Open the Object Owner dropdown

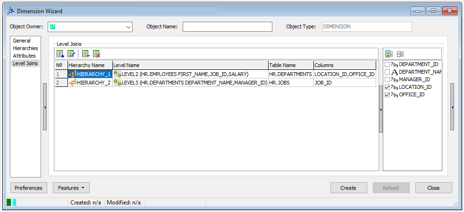(128, 27)
